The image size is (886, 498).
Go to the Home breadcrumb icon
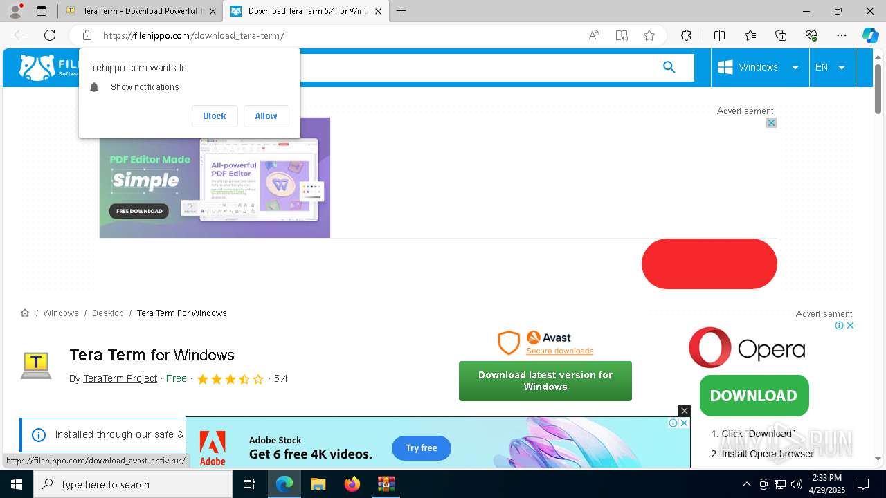point(25,313)
